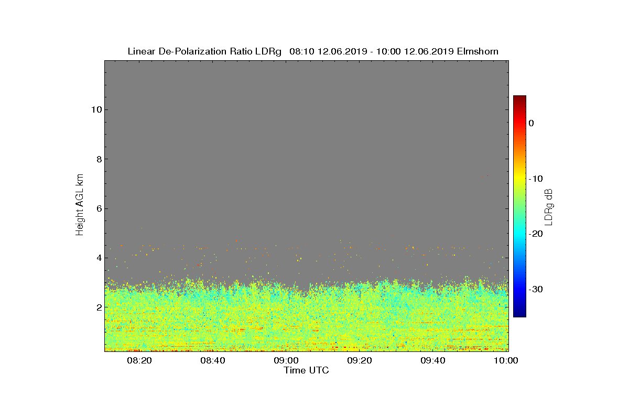Click the 8 km height tick label

pos(98,159)
